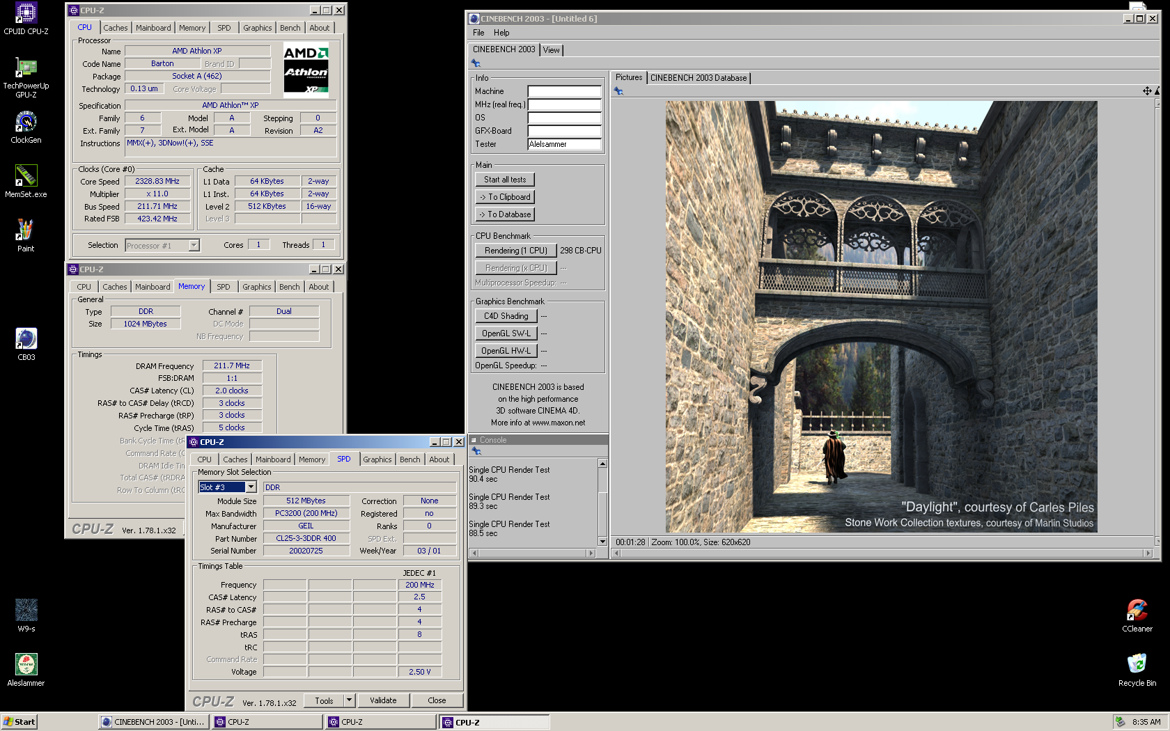Image resolution: width=1170 pixels, height=731 pixels.
Task: Open TechPowerUp GPU-Z desktop icon
Action: pyautogui.click(x=26, y=77)
